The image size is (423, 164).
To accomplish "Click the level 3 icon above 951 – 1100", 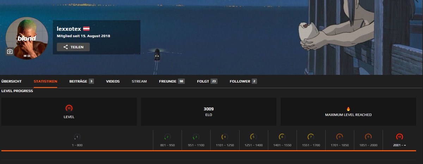I will point(196,137).
